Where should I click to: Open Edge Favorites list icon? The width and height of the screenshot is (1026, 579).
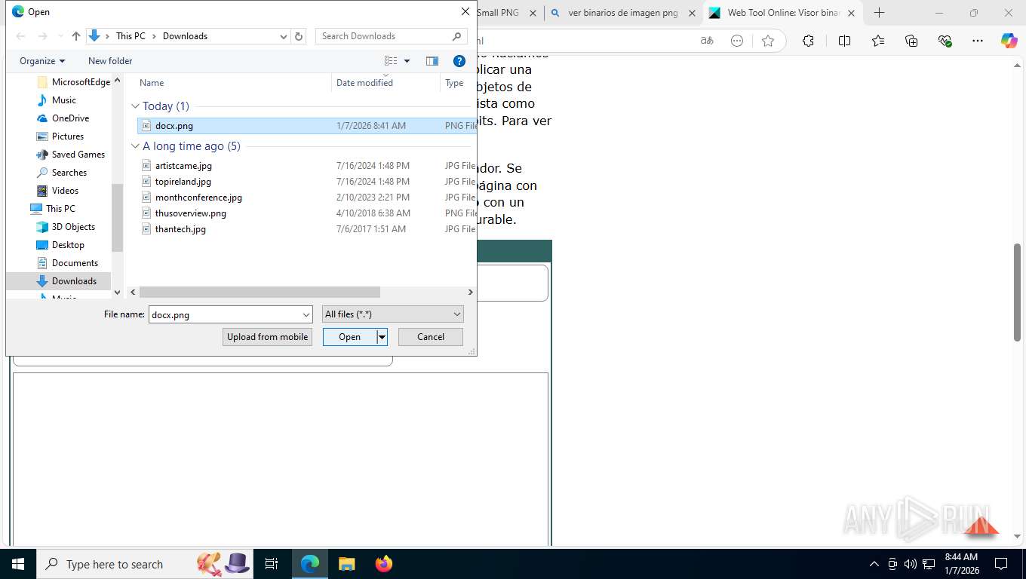878,41
